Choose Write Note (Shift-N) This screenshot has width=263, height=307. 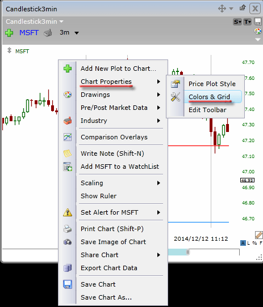coord(112,153)
